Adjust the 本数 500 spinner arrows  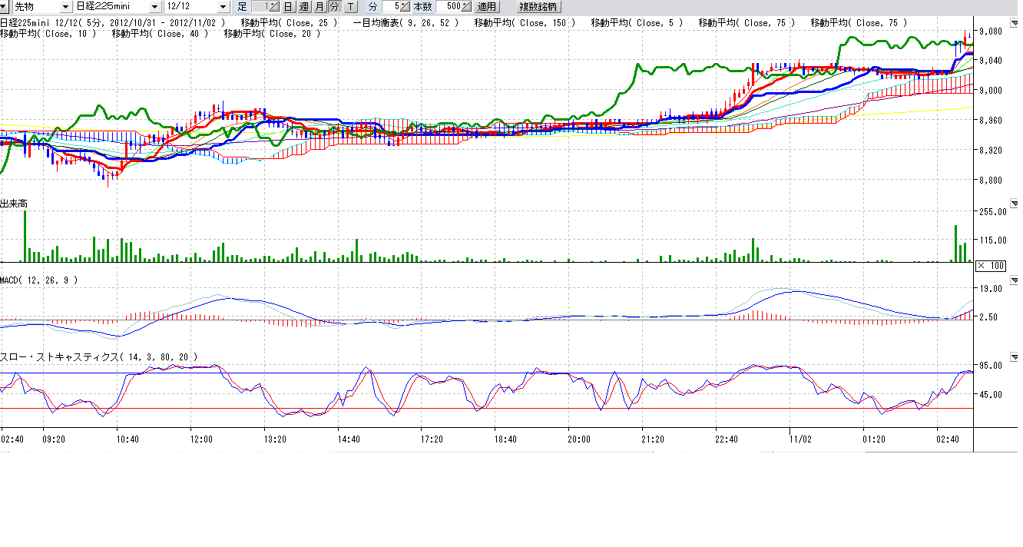pyautogui.click(x=468, y=6)
